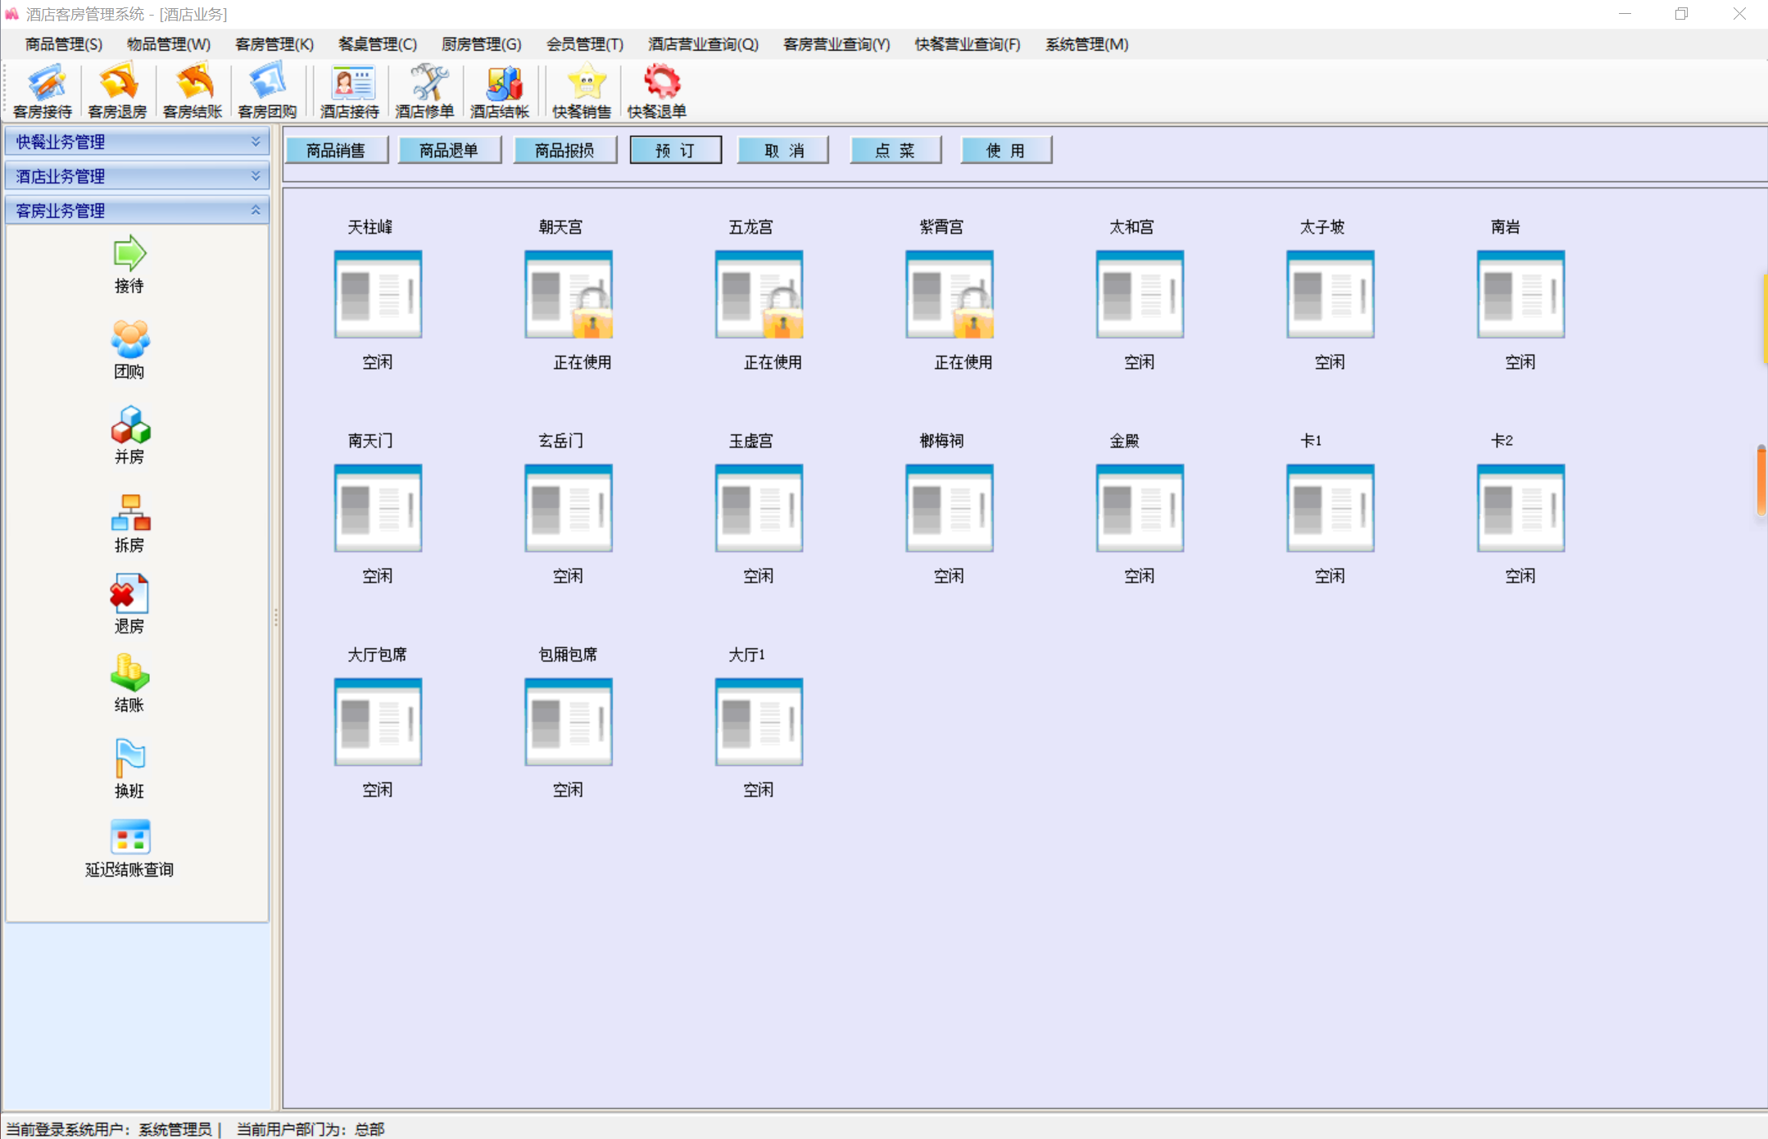Collapse the 客房业务管理 panel

137,211
